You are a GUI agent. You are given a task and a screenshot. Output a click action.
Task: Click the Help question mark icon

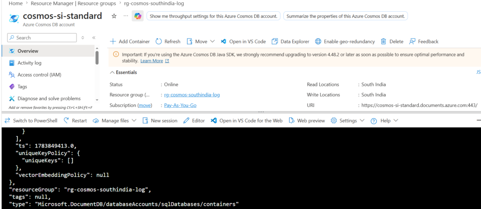[x=373, y=121]
